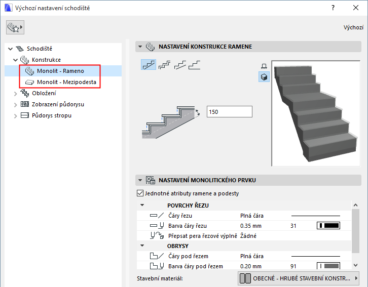Click the Čáry pod řezem Plná čára value
This screenshot has width=368, height=287.
252,256
